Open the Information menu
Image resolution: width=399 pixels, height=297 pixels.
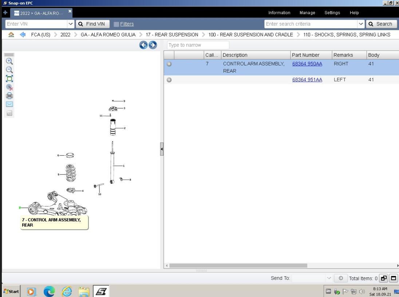click(x=279, y=13)
